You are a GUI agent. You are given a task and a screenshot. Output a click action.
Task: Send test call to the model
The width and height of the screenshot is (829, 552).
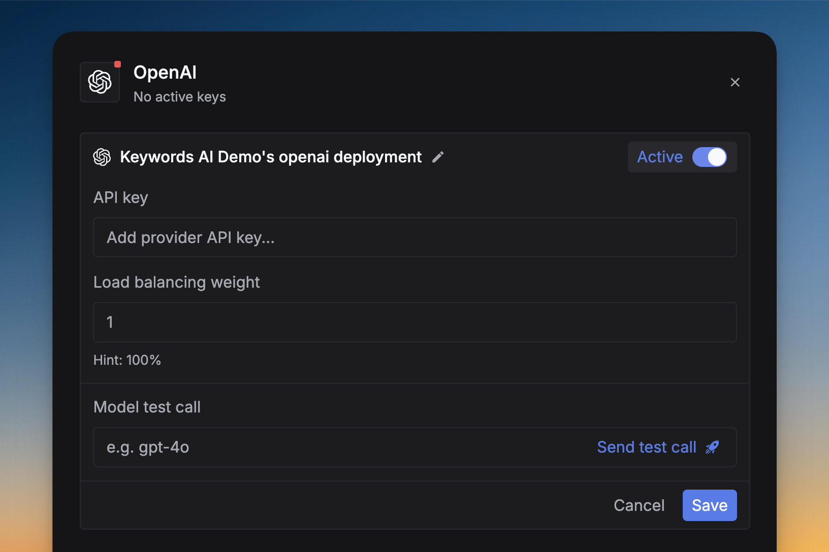click(647, 447)
